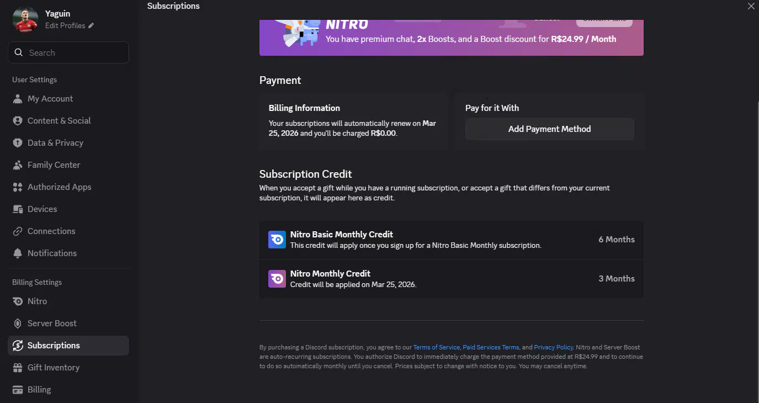Click the Notifications bell icon
This screenshot has width=759, height=403.
[18, 253]
